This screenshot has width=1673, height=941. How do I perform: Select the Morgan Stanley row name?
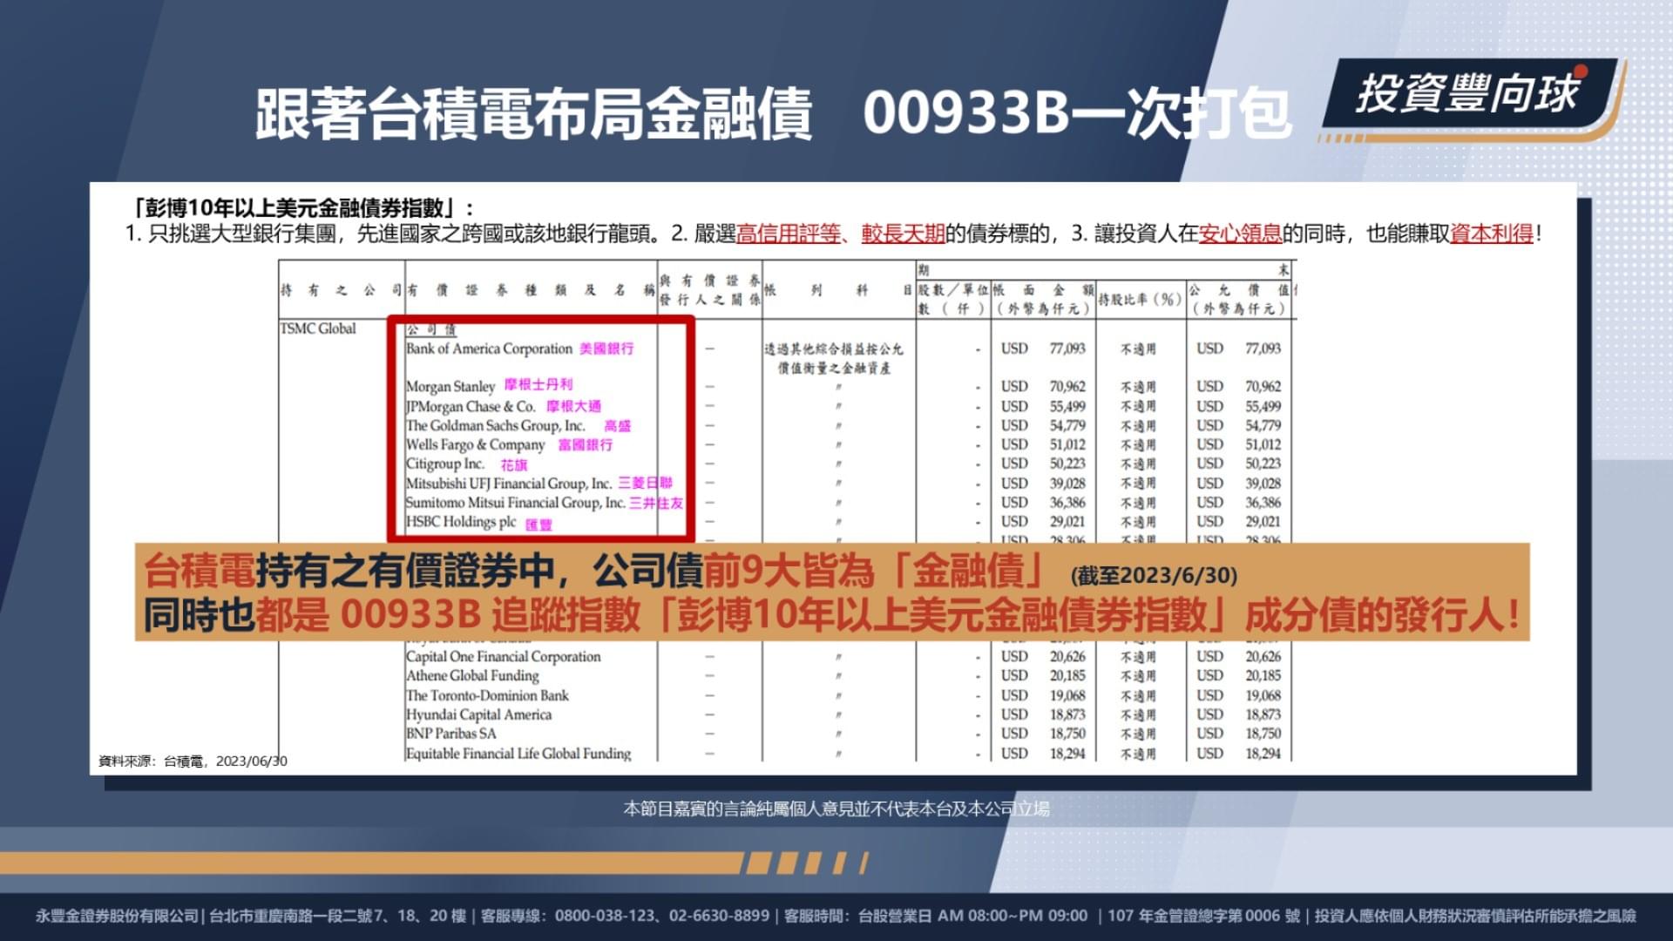click(x=450, y=386)
